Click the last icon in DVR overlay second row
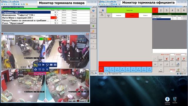The width and height of the screenshot is (188, 106). (x=47, y=69)
